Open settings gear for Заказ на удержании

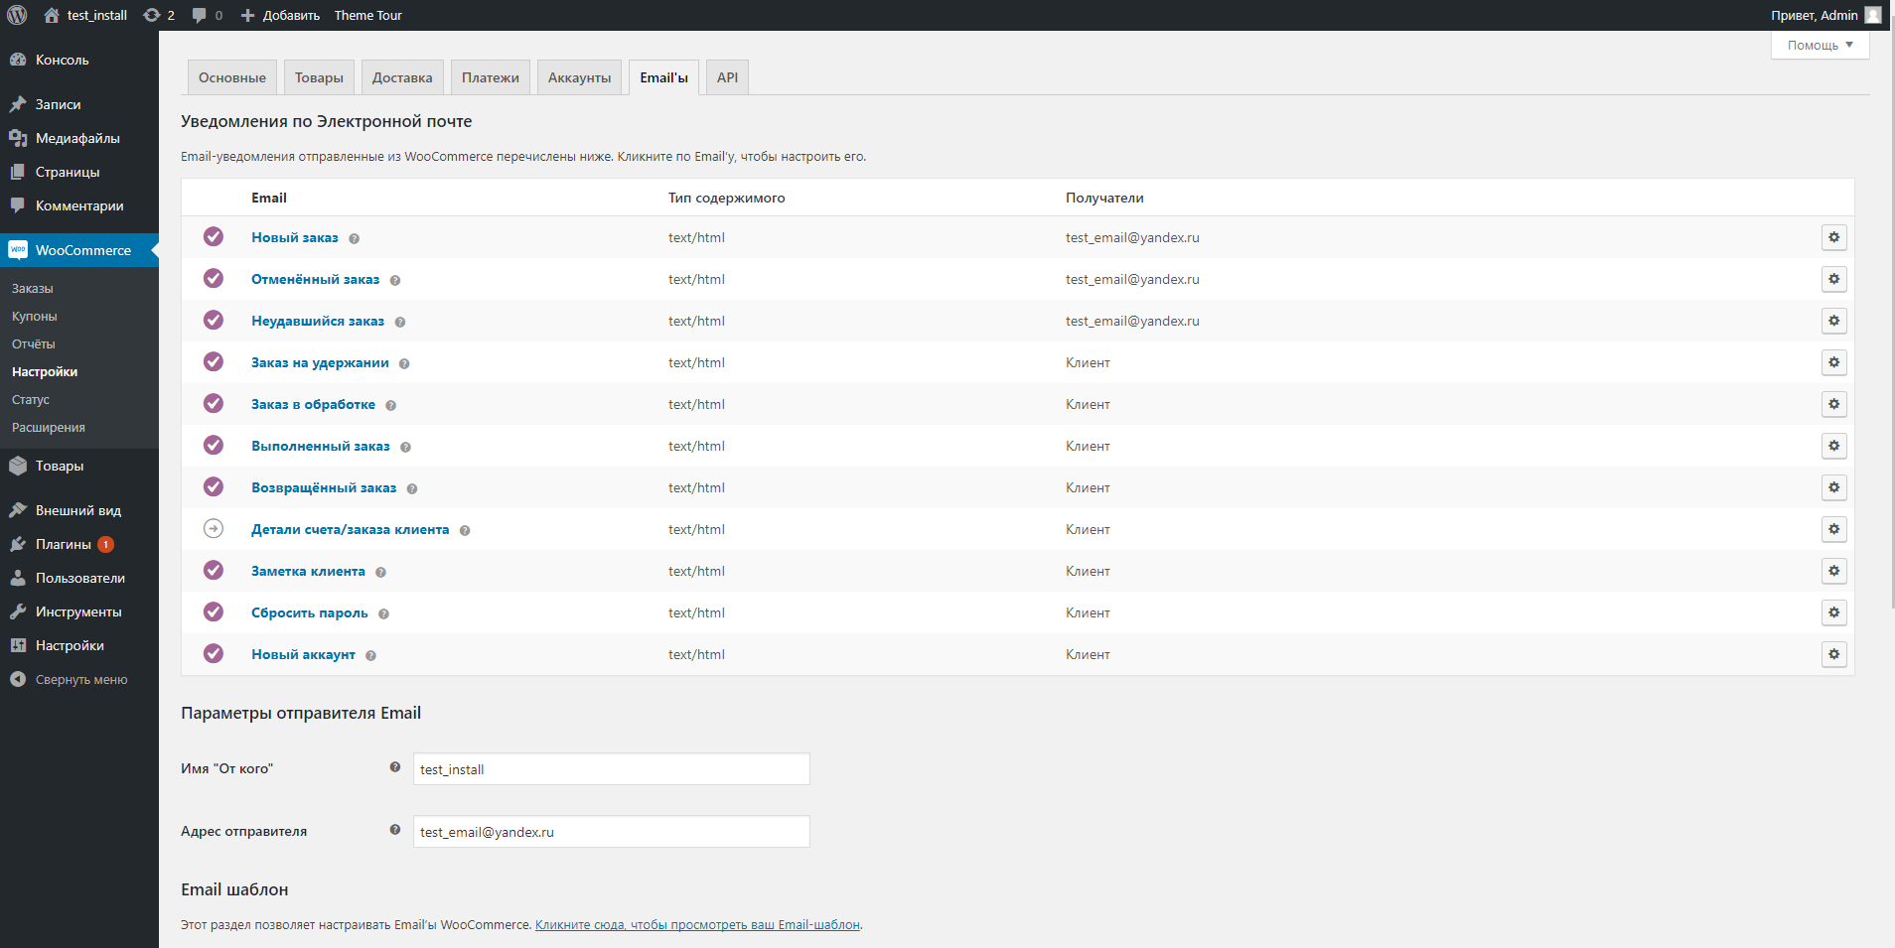pos(1833,362)
